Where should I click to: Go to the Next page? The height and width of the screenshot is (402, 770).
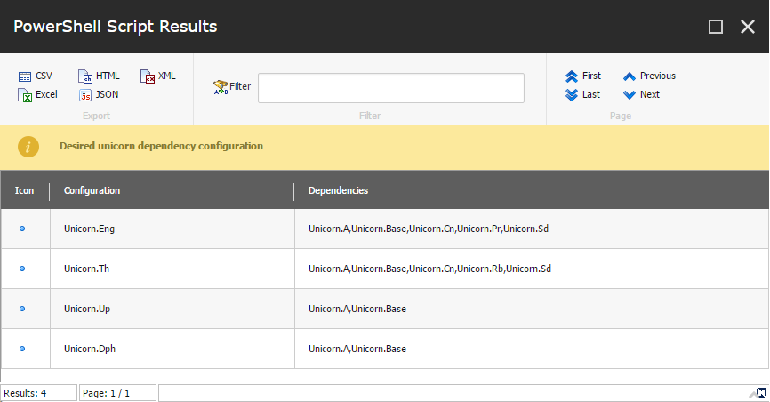coord(641,94)
